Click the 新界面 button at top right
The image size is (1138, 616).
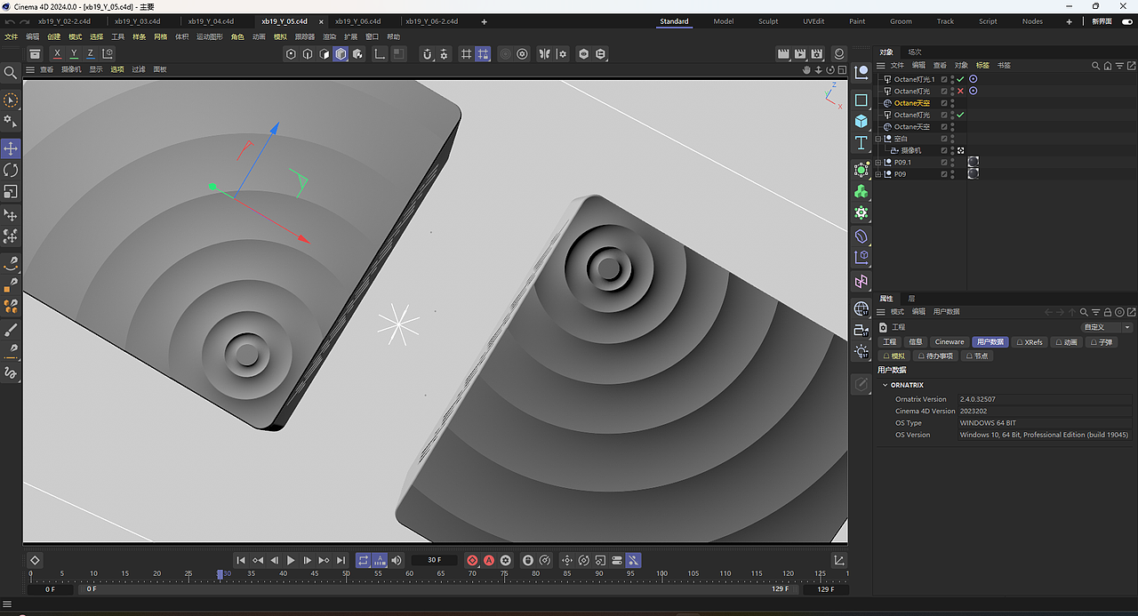click(1102, 21)
